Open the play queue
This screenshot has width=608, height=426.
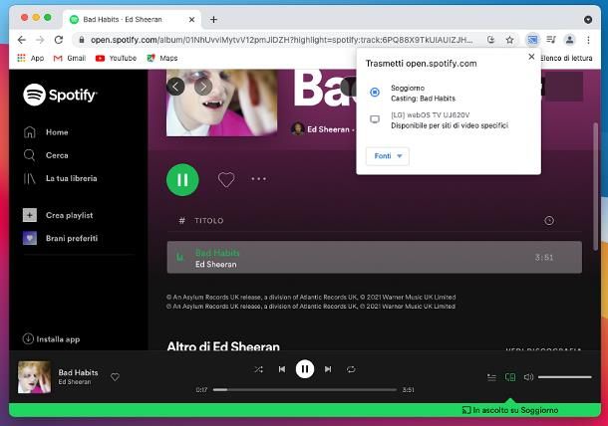[491, 377]
